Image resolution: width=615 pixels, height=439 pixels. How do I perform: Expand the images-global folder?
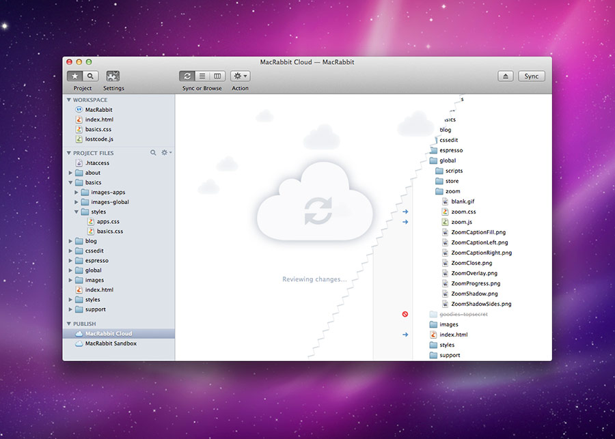tap(77, 202)
